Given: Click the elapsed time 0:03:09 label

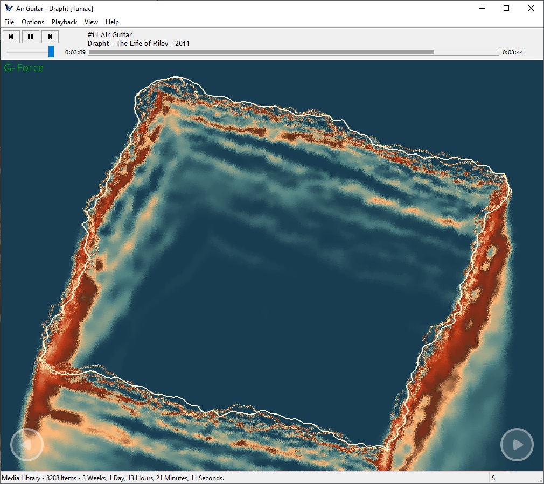Looking at the screenshot, I should pyautogui.click(x=75, y=53).
